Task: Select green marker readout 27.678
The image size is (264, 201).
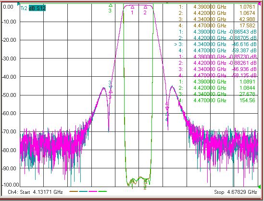Action: click(x=247, y=94)
